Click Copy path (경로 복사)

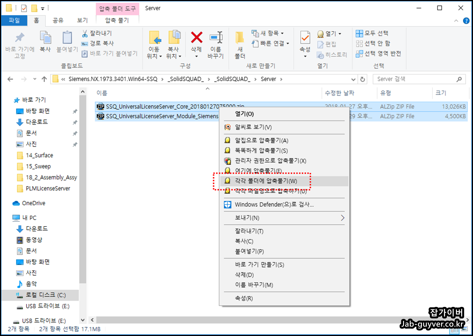[97, 43]
